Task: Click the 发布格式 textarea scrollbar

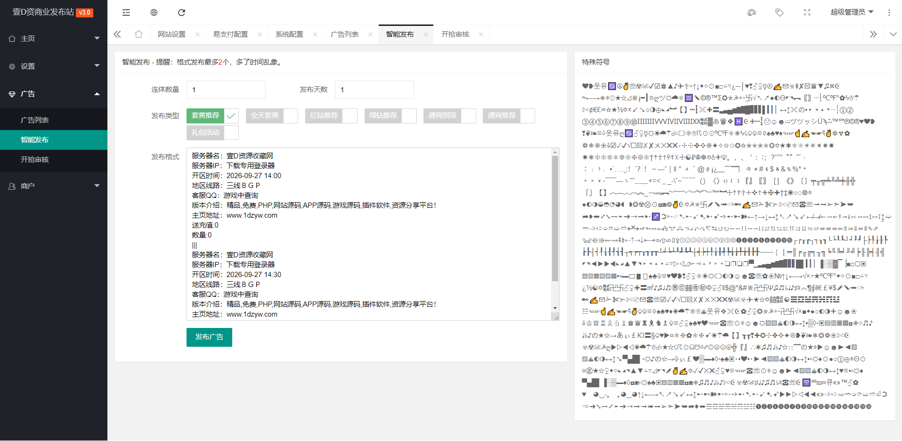Action: click(555, 218)
